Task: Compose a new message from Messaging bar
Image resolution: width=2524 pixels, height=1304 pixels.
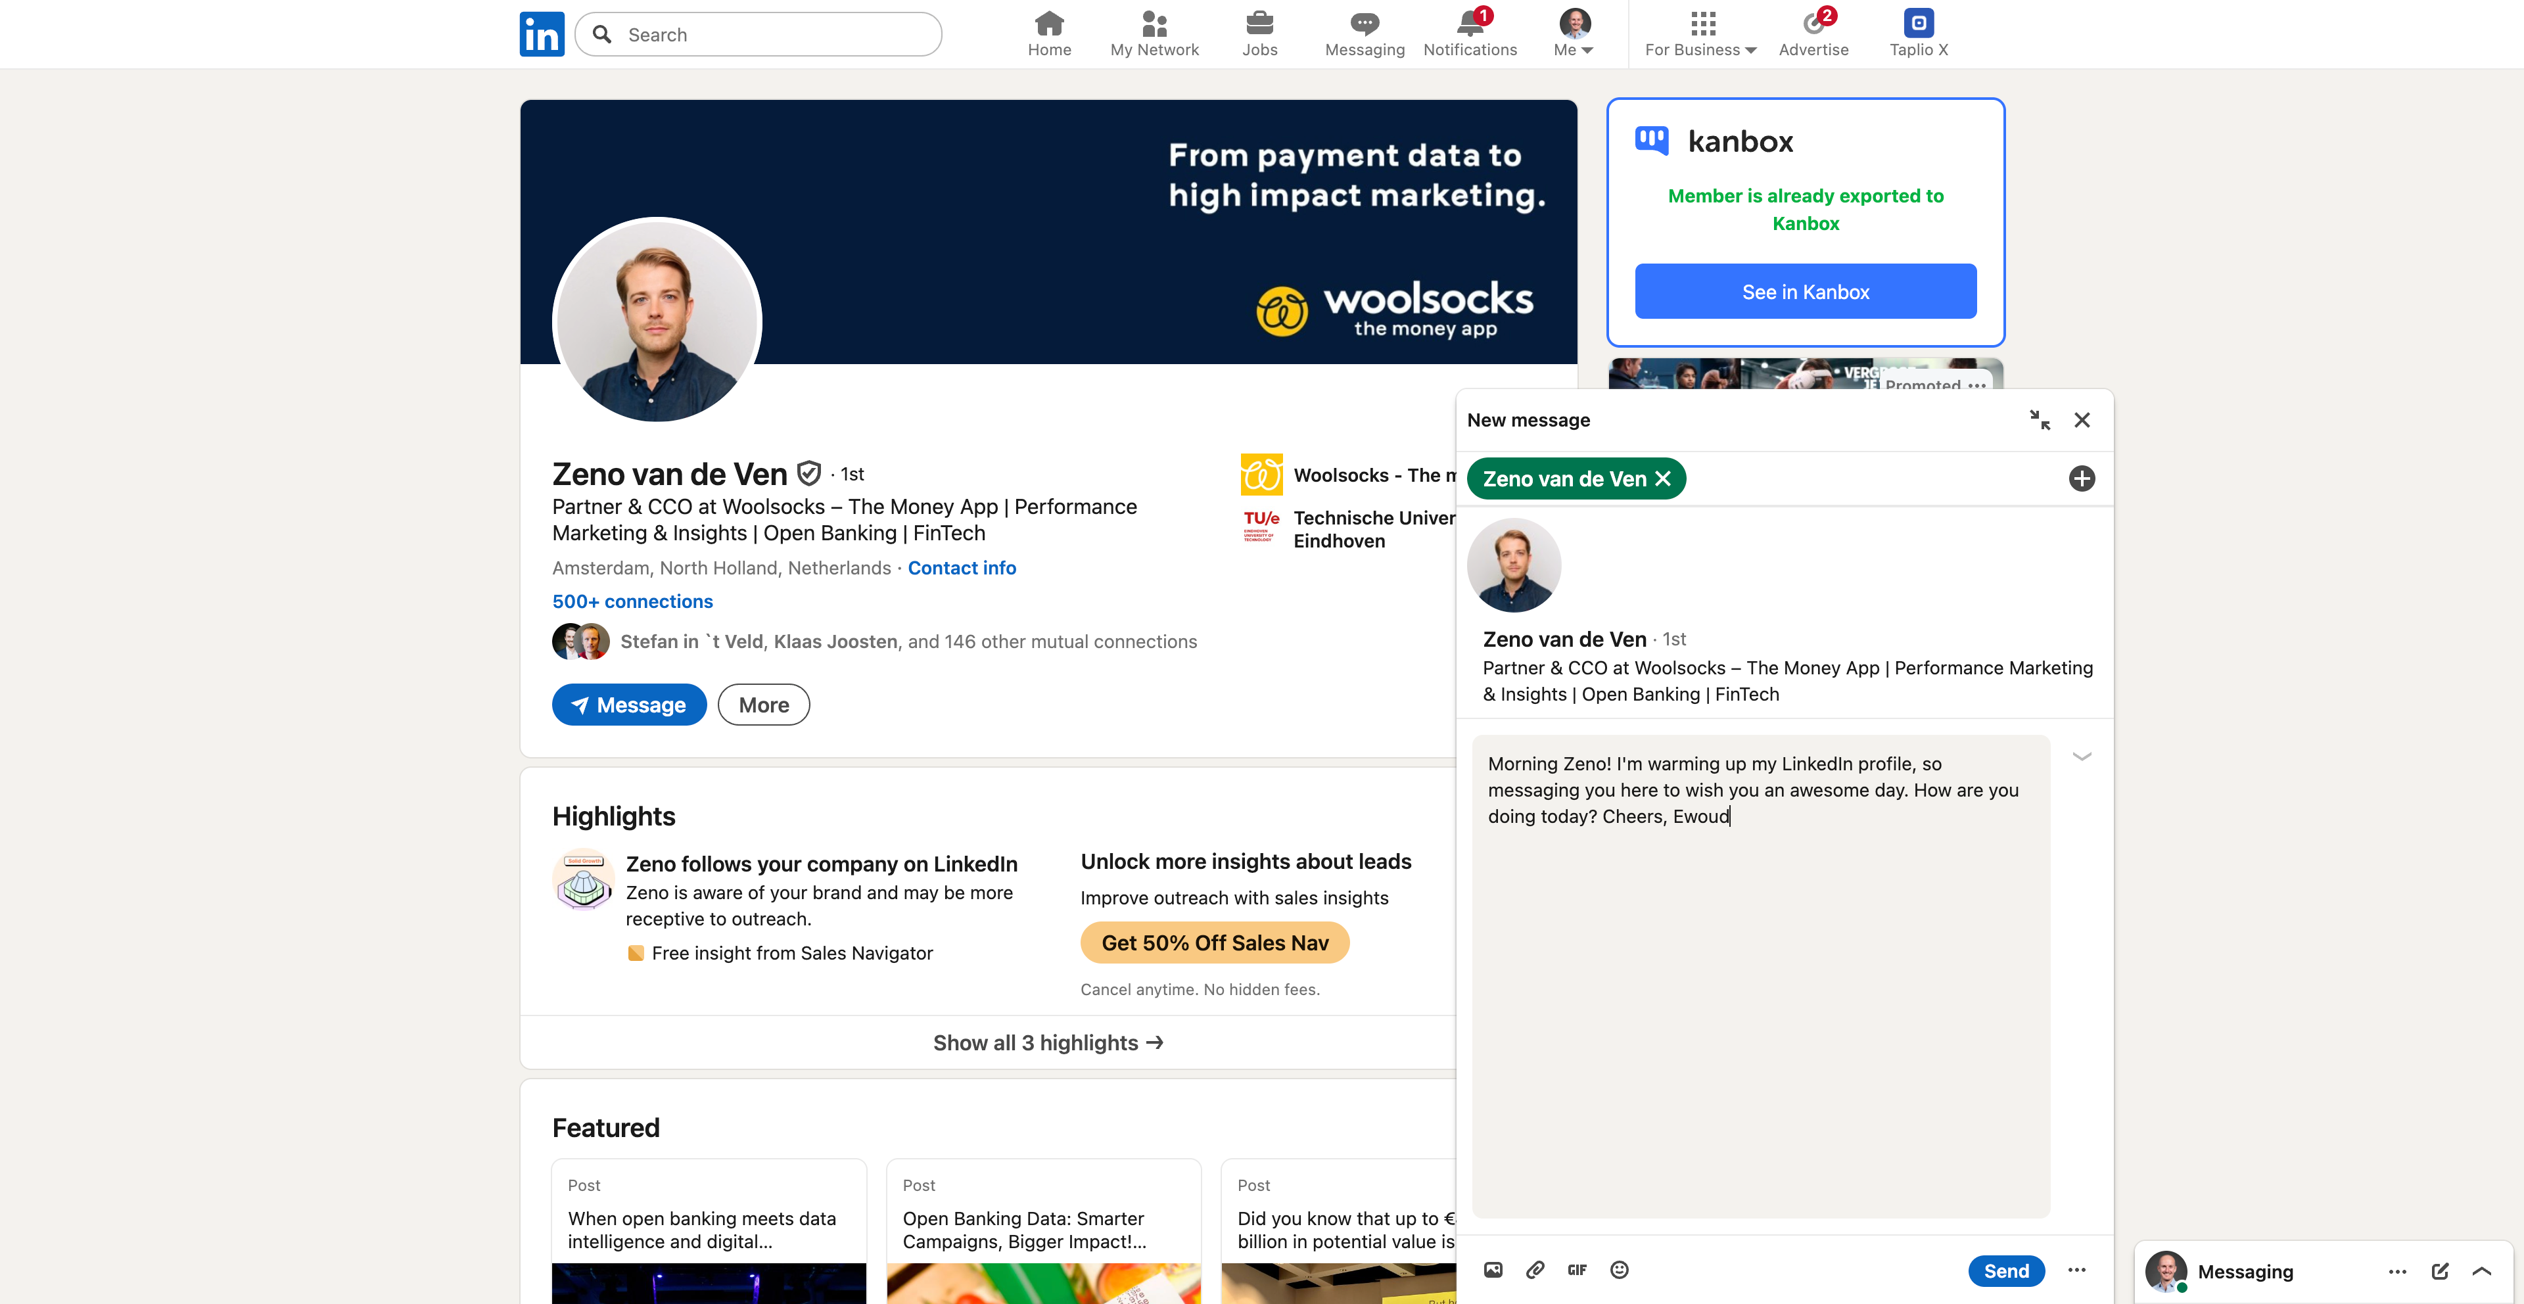Action: click(2440, 1272)
